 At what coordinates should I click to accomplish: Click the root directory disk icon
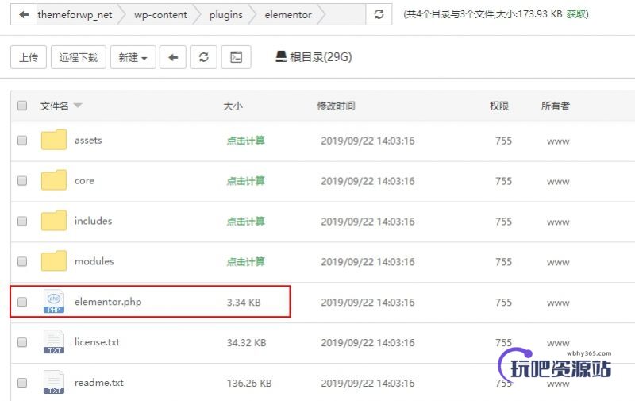[x=281, y=56]
